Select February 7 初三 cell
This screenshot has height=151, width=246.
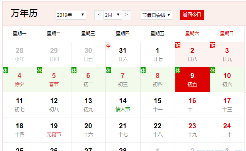(x=123, y=80)
